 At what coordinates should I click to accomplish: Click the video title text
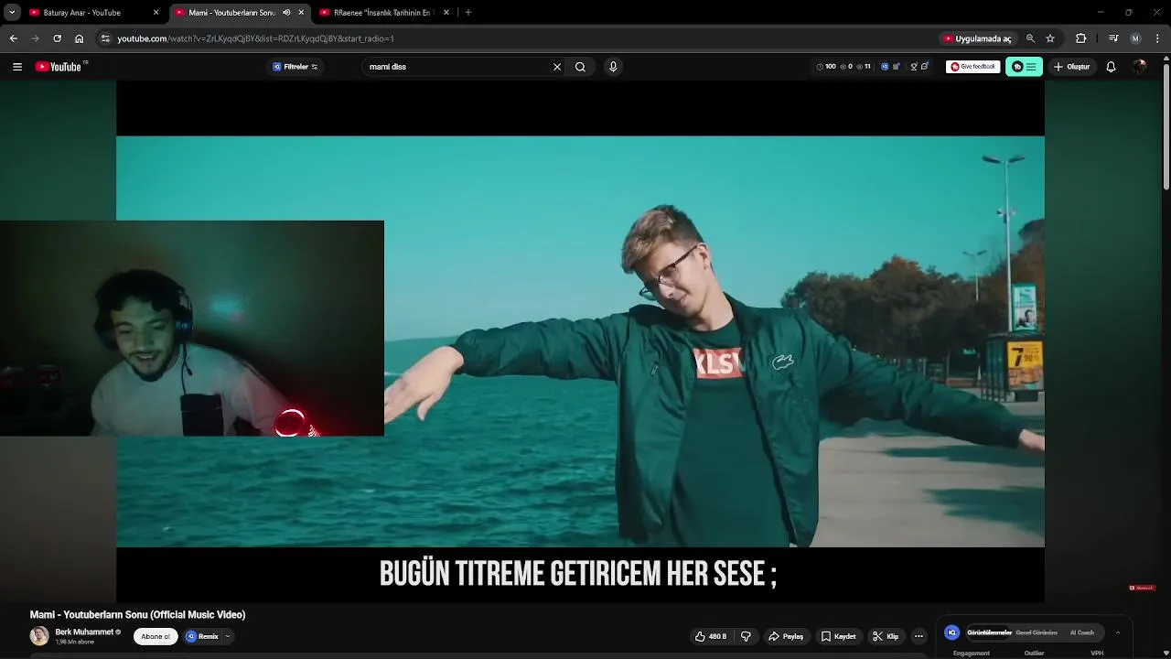pyautogui.click(x=137, y=615)
